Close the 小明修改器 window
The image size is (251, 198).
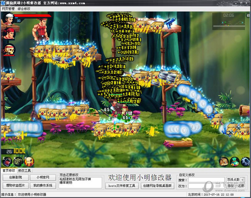tap(246, 3)
